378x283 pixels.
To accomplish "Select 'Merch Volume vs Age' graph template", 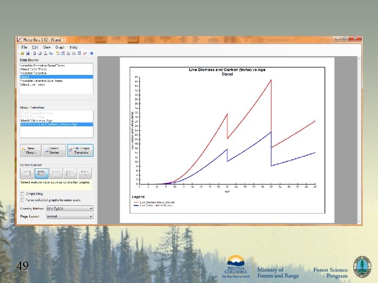I will point(56,121).
